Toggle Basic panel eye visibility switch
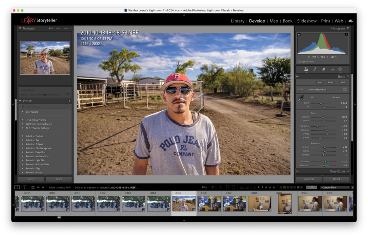The height and width of the screenshot is (237, 368). (297, 76)
